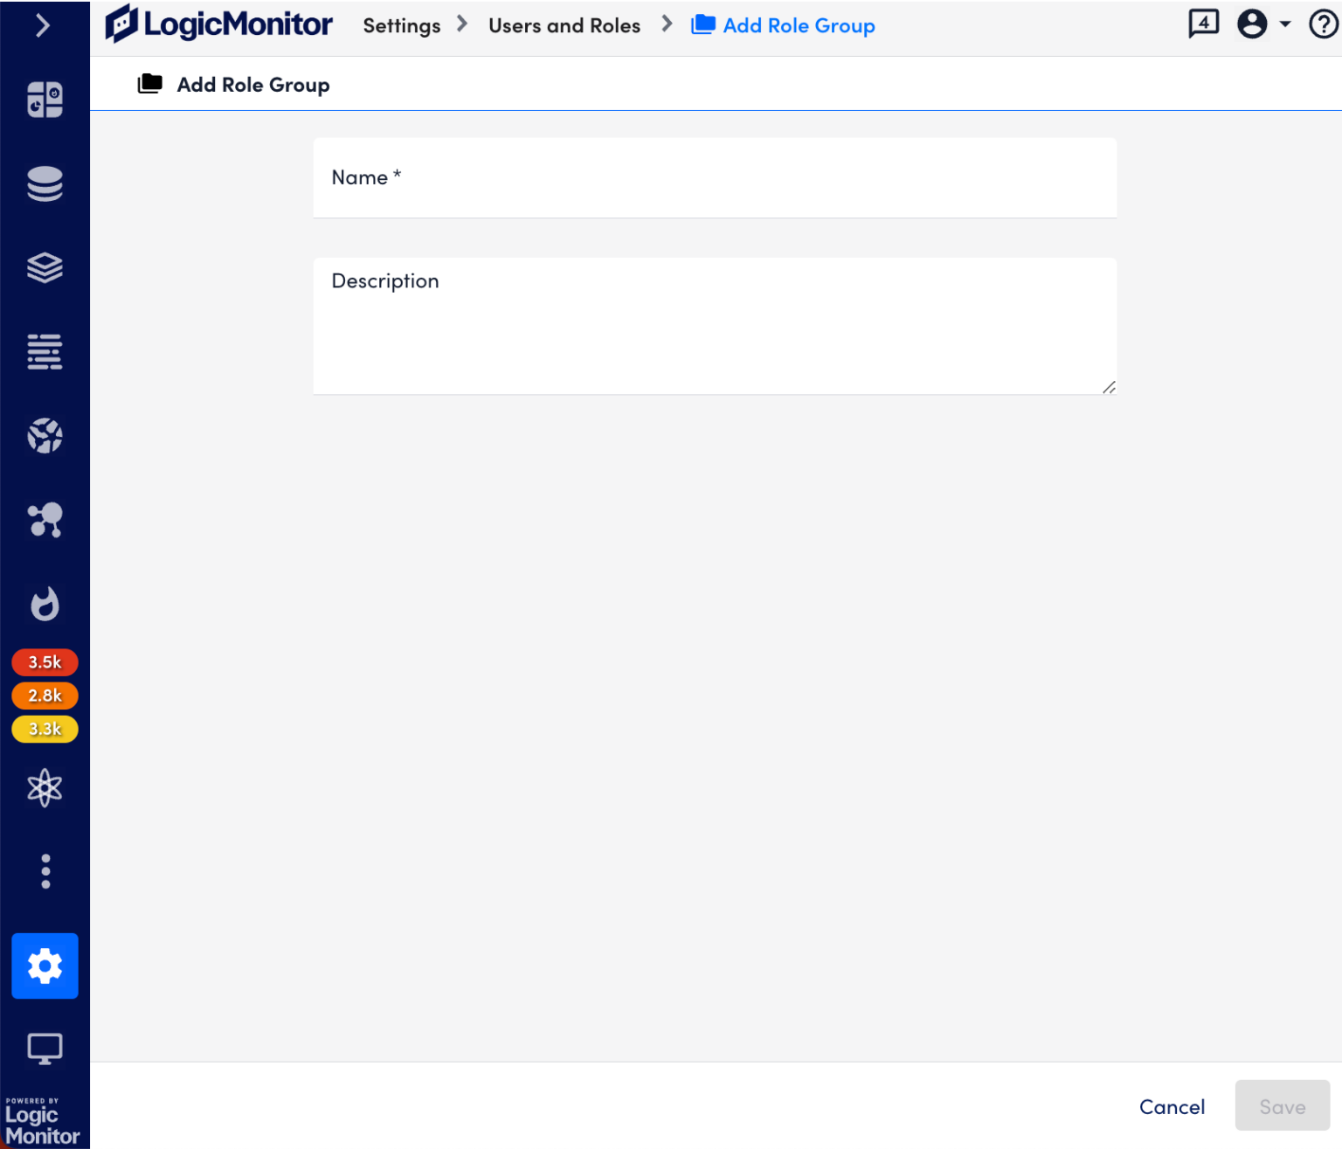Open the Logs icon in the sidebar
Image resolution: width=1342 pixels, height=1149 pixels.
coord(45,351)
